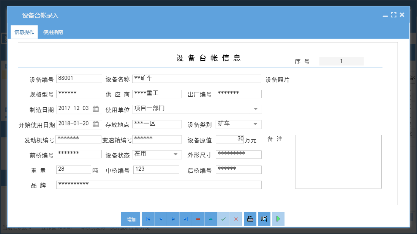This screenshot has height=234, width=417.
Task: Click the edit record triangle button
Action: pos(210,219)
